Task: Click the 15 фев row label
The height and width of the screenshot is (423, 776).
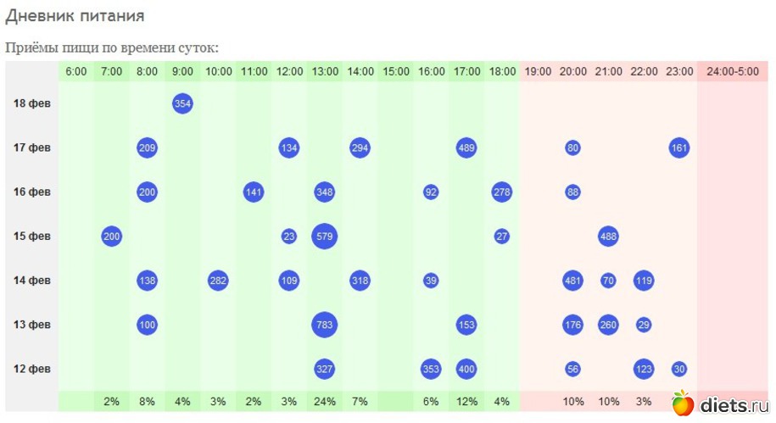Action: pos(32,237)
